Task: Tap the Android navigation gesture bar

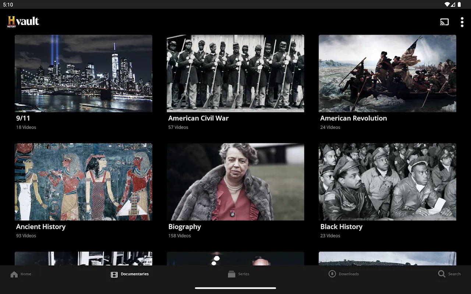Action: coord(235,288)
